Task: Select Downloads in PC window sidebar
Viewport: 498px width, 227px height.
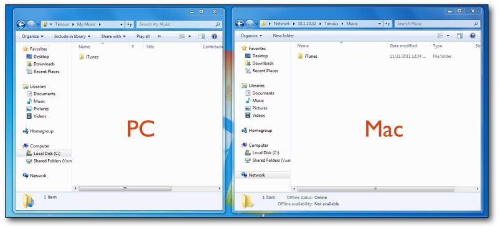Action: tap(40, 64)
